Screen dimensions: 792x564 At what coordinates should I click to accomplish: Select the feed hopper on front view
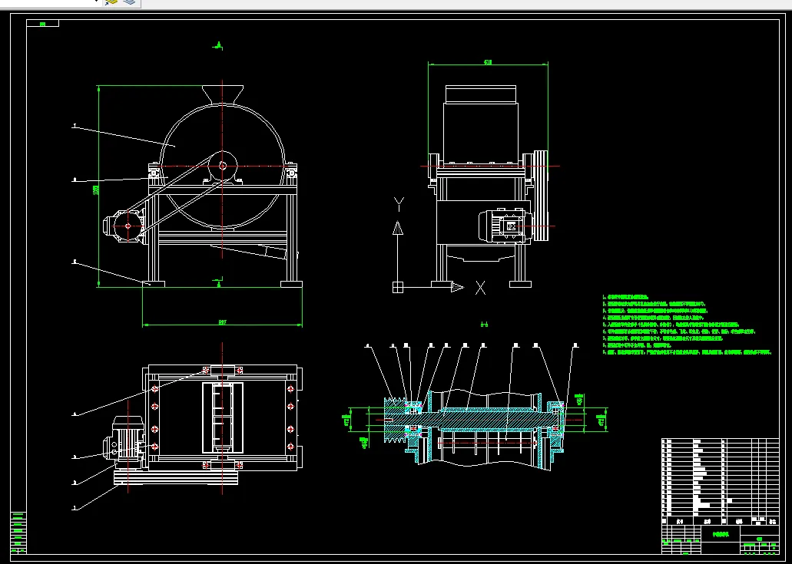[x=223, y=94]
